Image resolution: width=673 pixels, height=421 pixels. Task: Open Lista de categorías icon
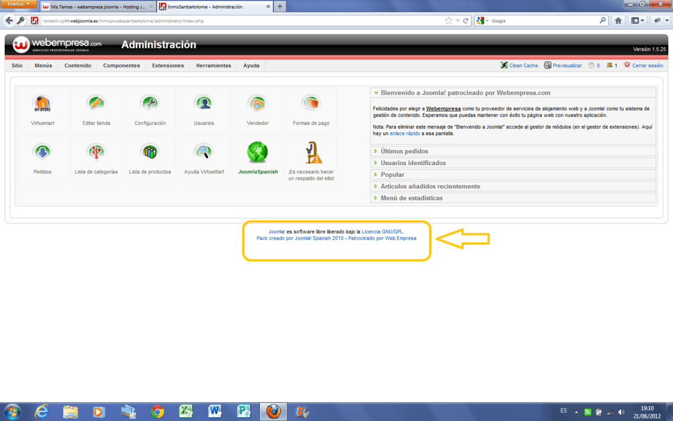point(96,152)
